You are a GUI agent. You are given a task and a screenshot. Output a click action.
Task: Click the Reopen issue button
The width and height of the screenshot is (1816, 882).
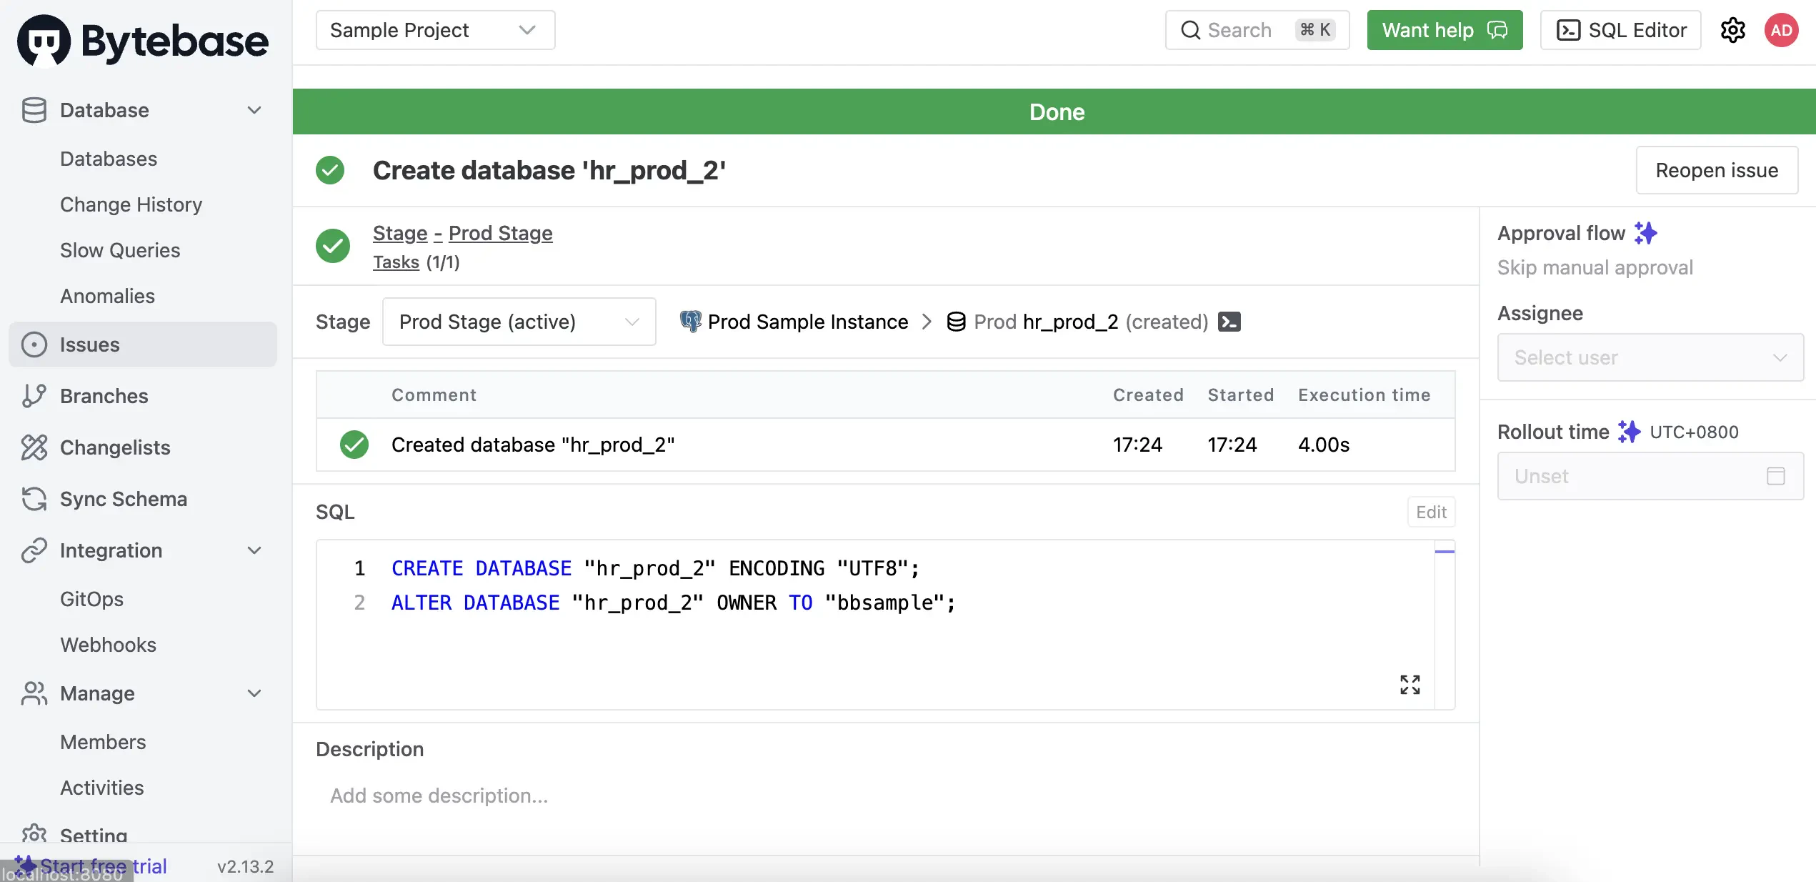[x=1716, y=170]
